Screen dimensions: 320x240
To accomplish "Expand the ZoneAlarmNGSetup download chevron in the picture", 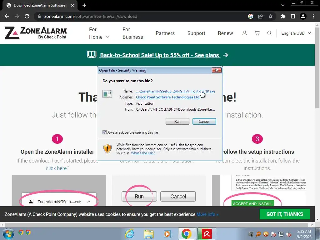I will (x=89, y=202).
